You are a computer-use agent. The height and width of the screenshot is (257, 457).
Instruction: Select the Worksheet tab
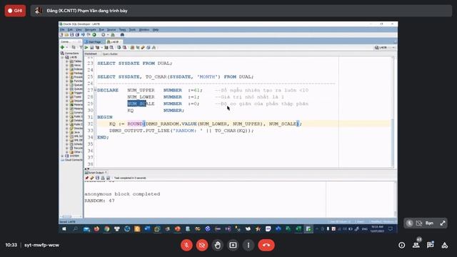91,54
